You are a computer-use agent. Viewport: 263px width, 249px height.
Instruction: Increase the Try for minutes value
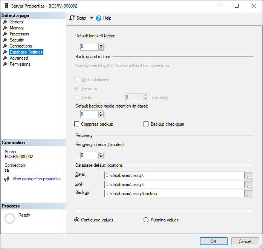tap(146, 96)
